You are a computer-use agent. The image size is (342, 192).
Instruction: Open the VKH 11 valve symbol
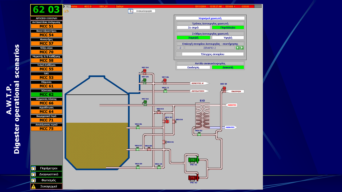165,91
